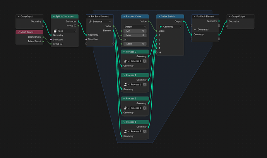Toggle fake user shield on Process 2

point(145,108)
